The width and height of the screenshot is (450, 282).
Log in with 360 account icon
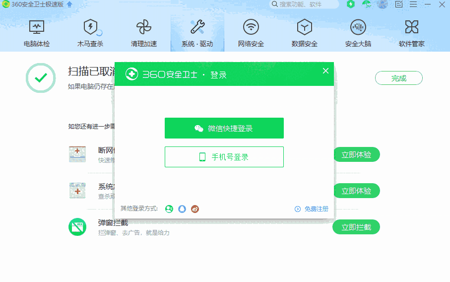169,209
